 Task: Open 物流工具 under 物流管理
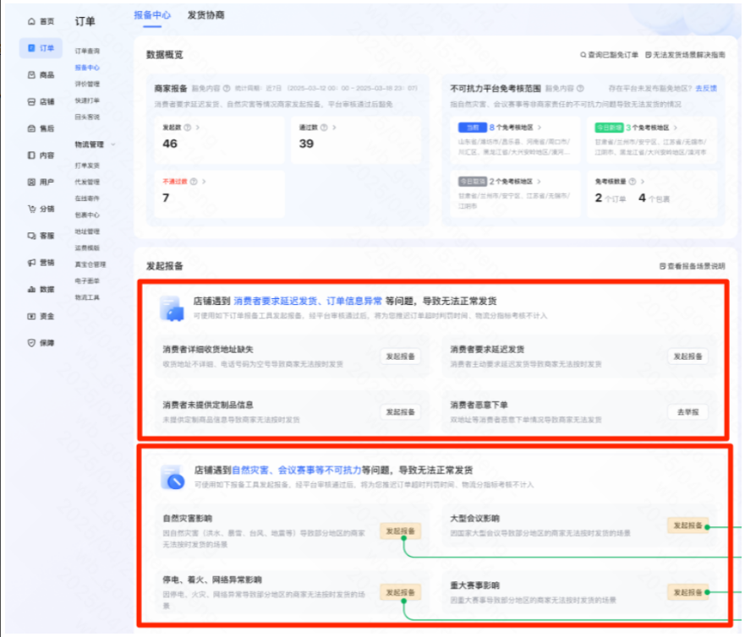[87, 297]
